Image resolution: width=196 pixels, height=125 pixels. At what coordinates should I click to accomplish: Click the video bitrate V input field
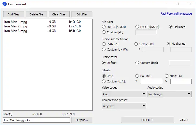(x=152, y=81)
